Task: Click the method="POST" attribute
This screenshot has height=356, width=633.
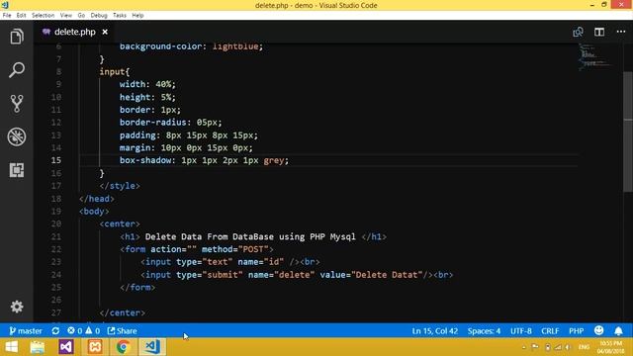Action: [235, 249]
